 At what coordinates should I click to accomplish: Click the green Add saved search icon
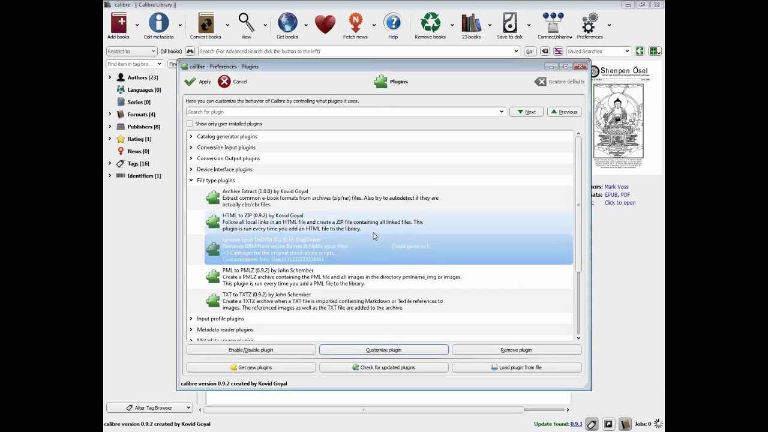coord(655,51)
